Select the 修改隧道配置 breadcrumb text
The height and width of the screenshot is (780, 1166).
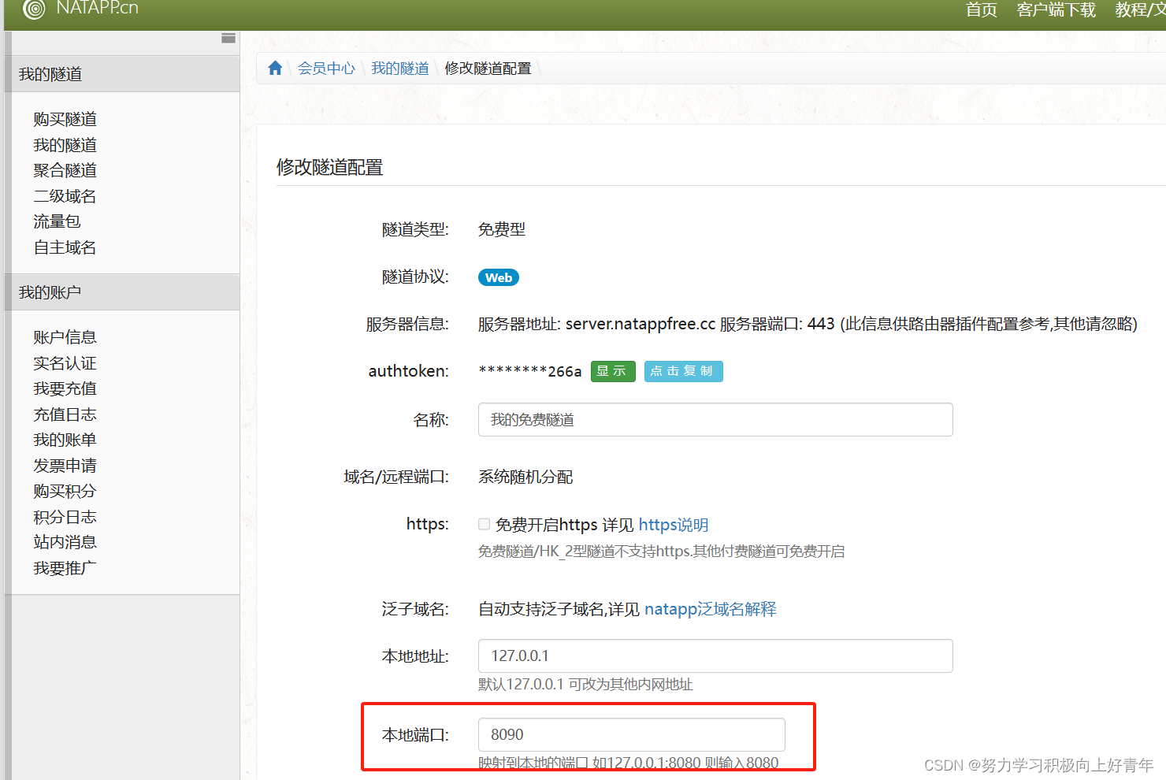(488, 69)
